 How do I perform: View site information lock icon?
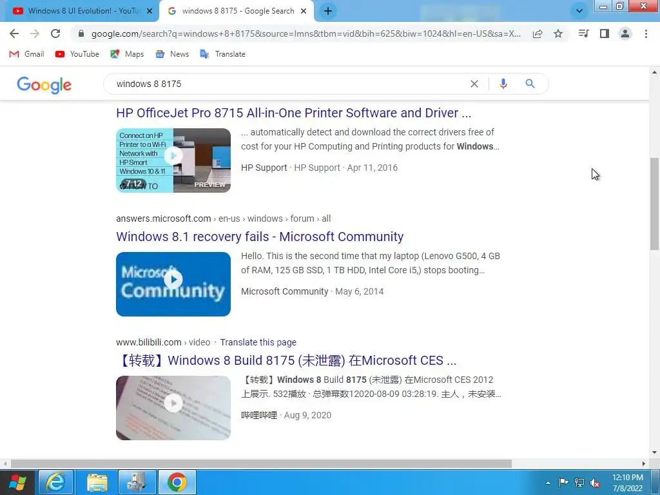pyautogui.click(x=81, y=34)
